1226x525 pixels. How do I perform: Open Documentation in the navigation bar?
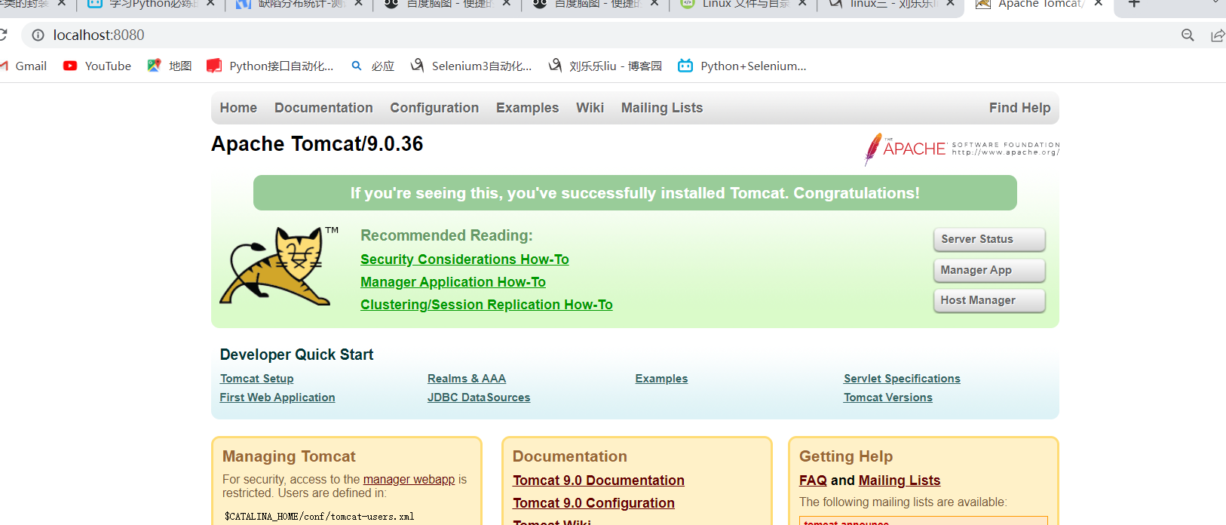pyautogui.click(x=323, y=108)
